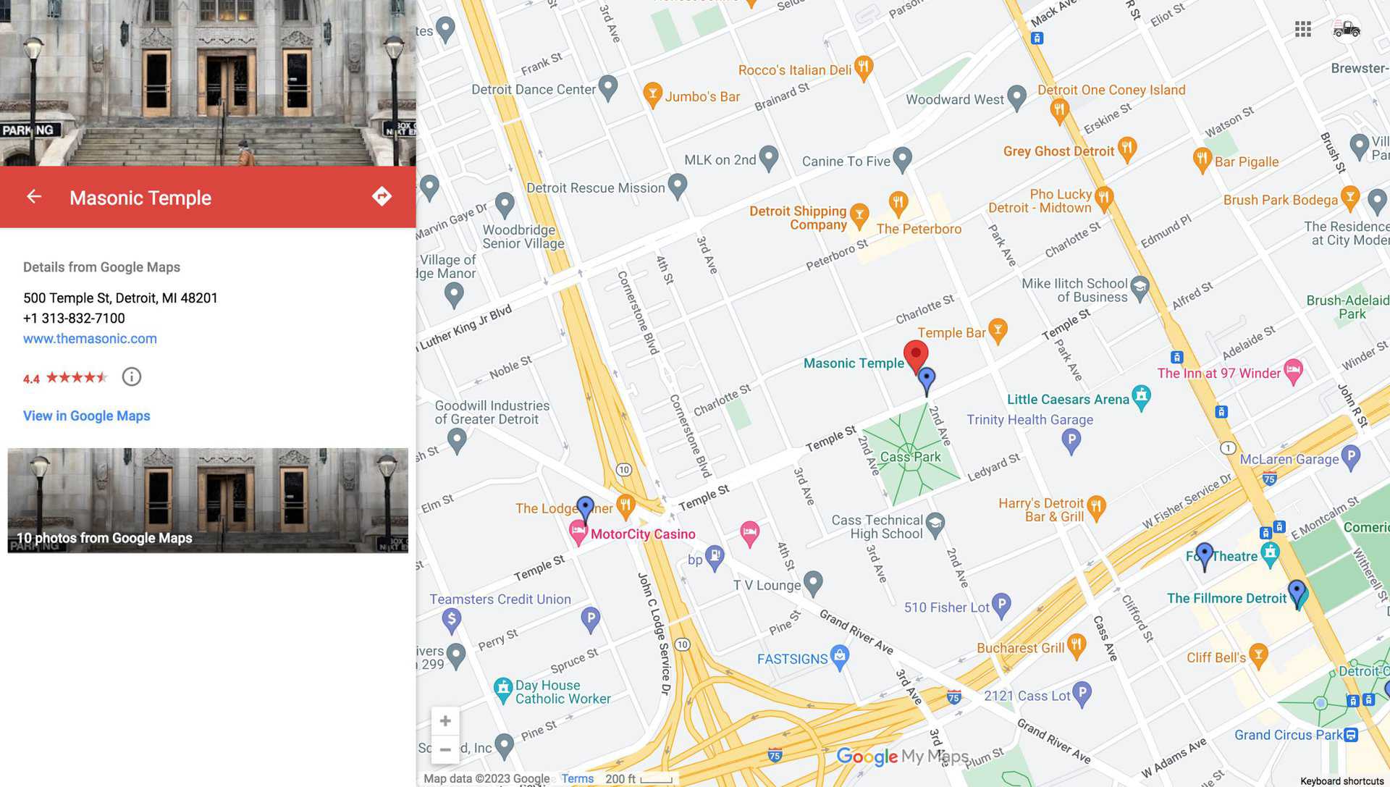The image size is (1390, 787).
Task: Click the 2121 Cass Lot parking icon
Action: (x=1082, y=694)
